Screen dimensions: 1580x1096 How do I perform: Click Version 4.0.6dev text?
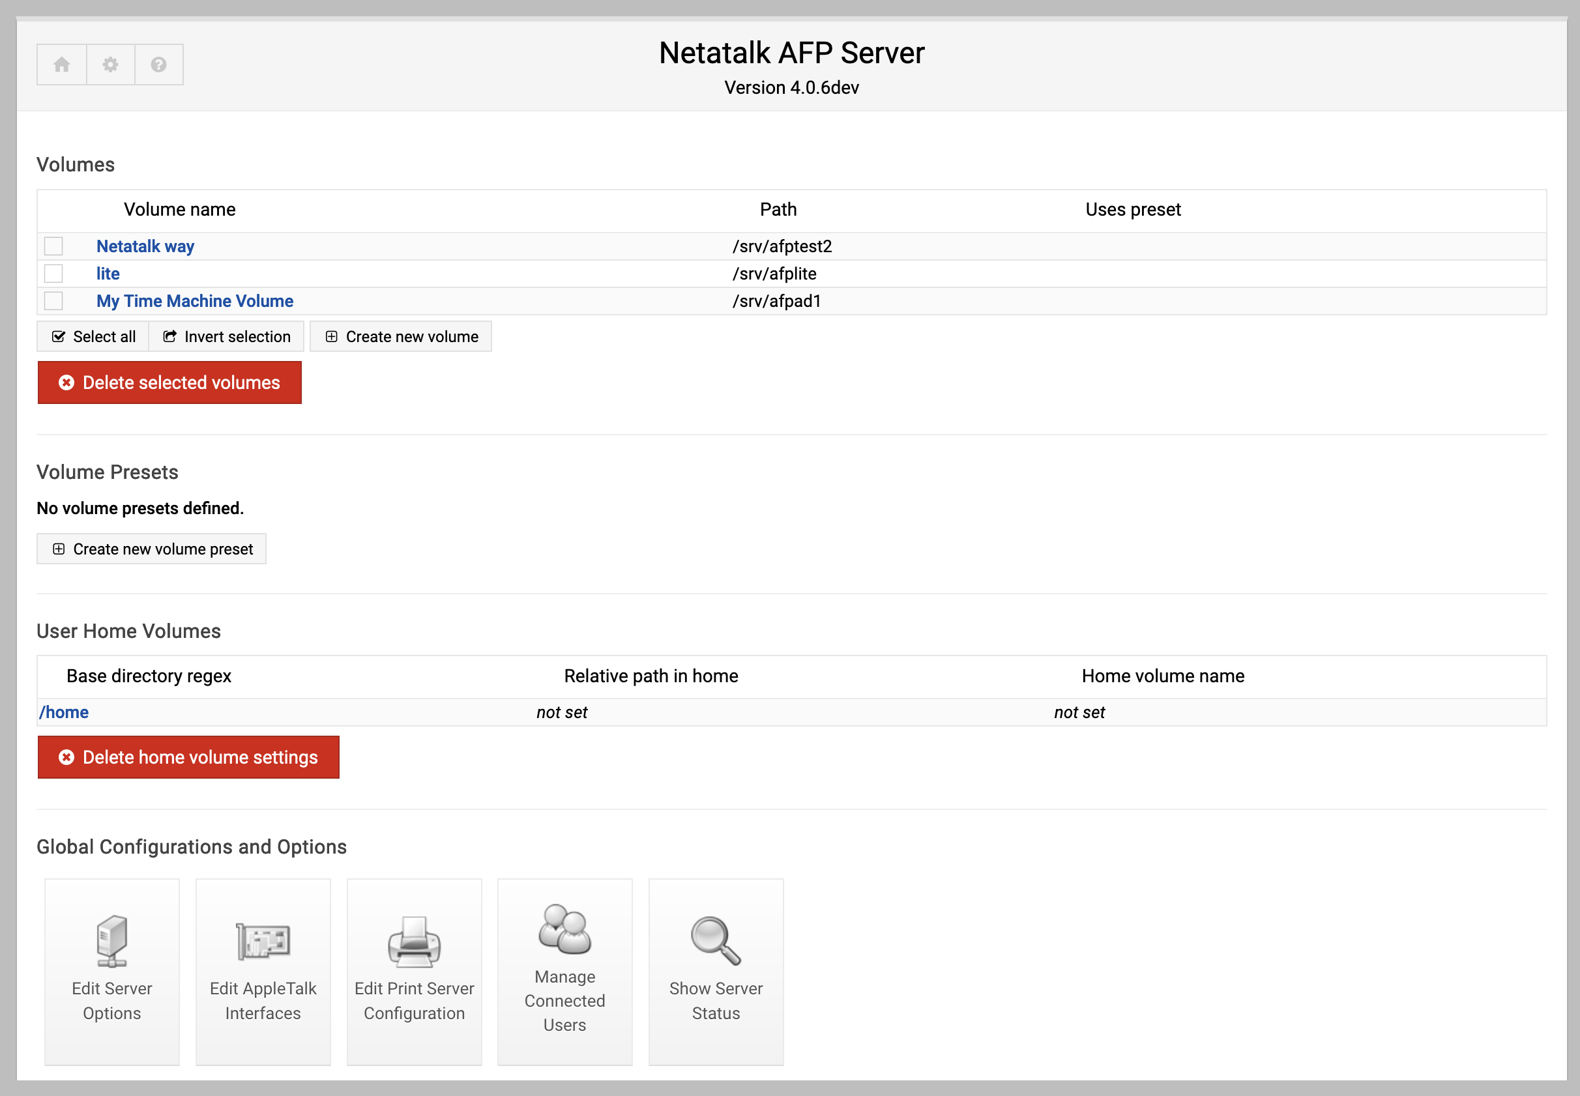click(791, 87)
